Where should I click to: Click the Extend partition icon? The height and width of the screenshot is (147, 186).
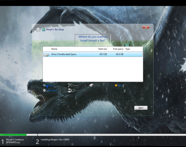pos(70,90)
